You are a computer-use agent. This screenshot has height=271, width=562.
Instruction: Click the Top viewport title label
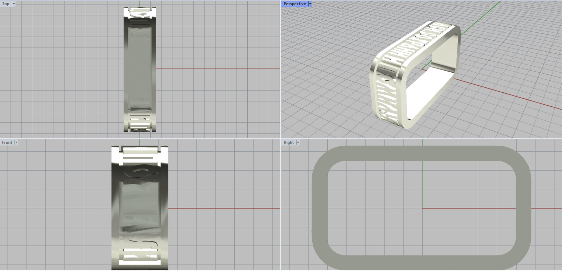[x=6, y=4]
